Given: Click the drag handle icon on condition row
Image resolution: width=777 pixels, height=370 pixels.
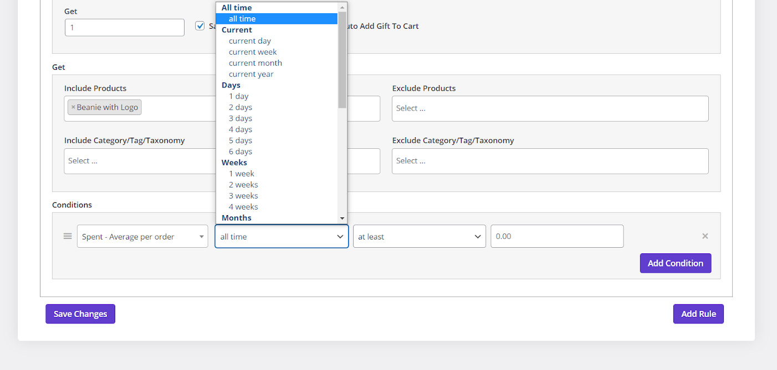Looking at the screenshot, I should pos(68,236).
